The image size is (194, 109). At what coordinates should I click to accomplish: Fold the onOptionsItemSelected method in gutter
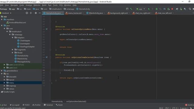(50, 57)
